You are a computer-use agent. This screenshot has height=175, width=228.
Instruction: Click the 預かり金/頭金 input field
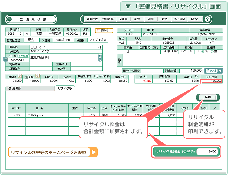[152, 71]
